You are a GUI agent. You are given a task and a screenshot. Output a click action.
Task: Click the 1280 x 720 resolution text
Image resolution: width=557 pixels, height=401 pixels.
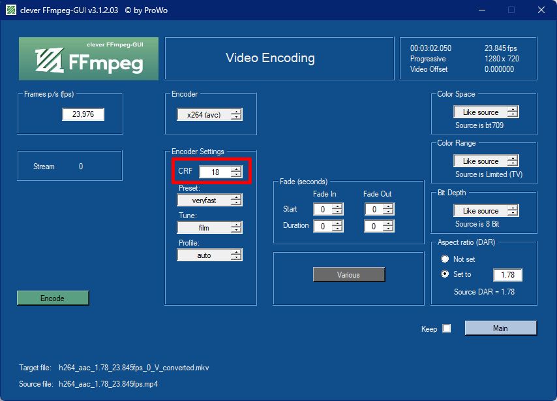502,59
